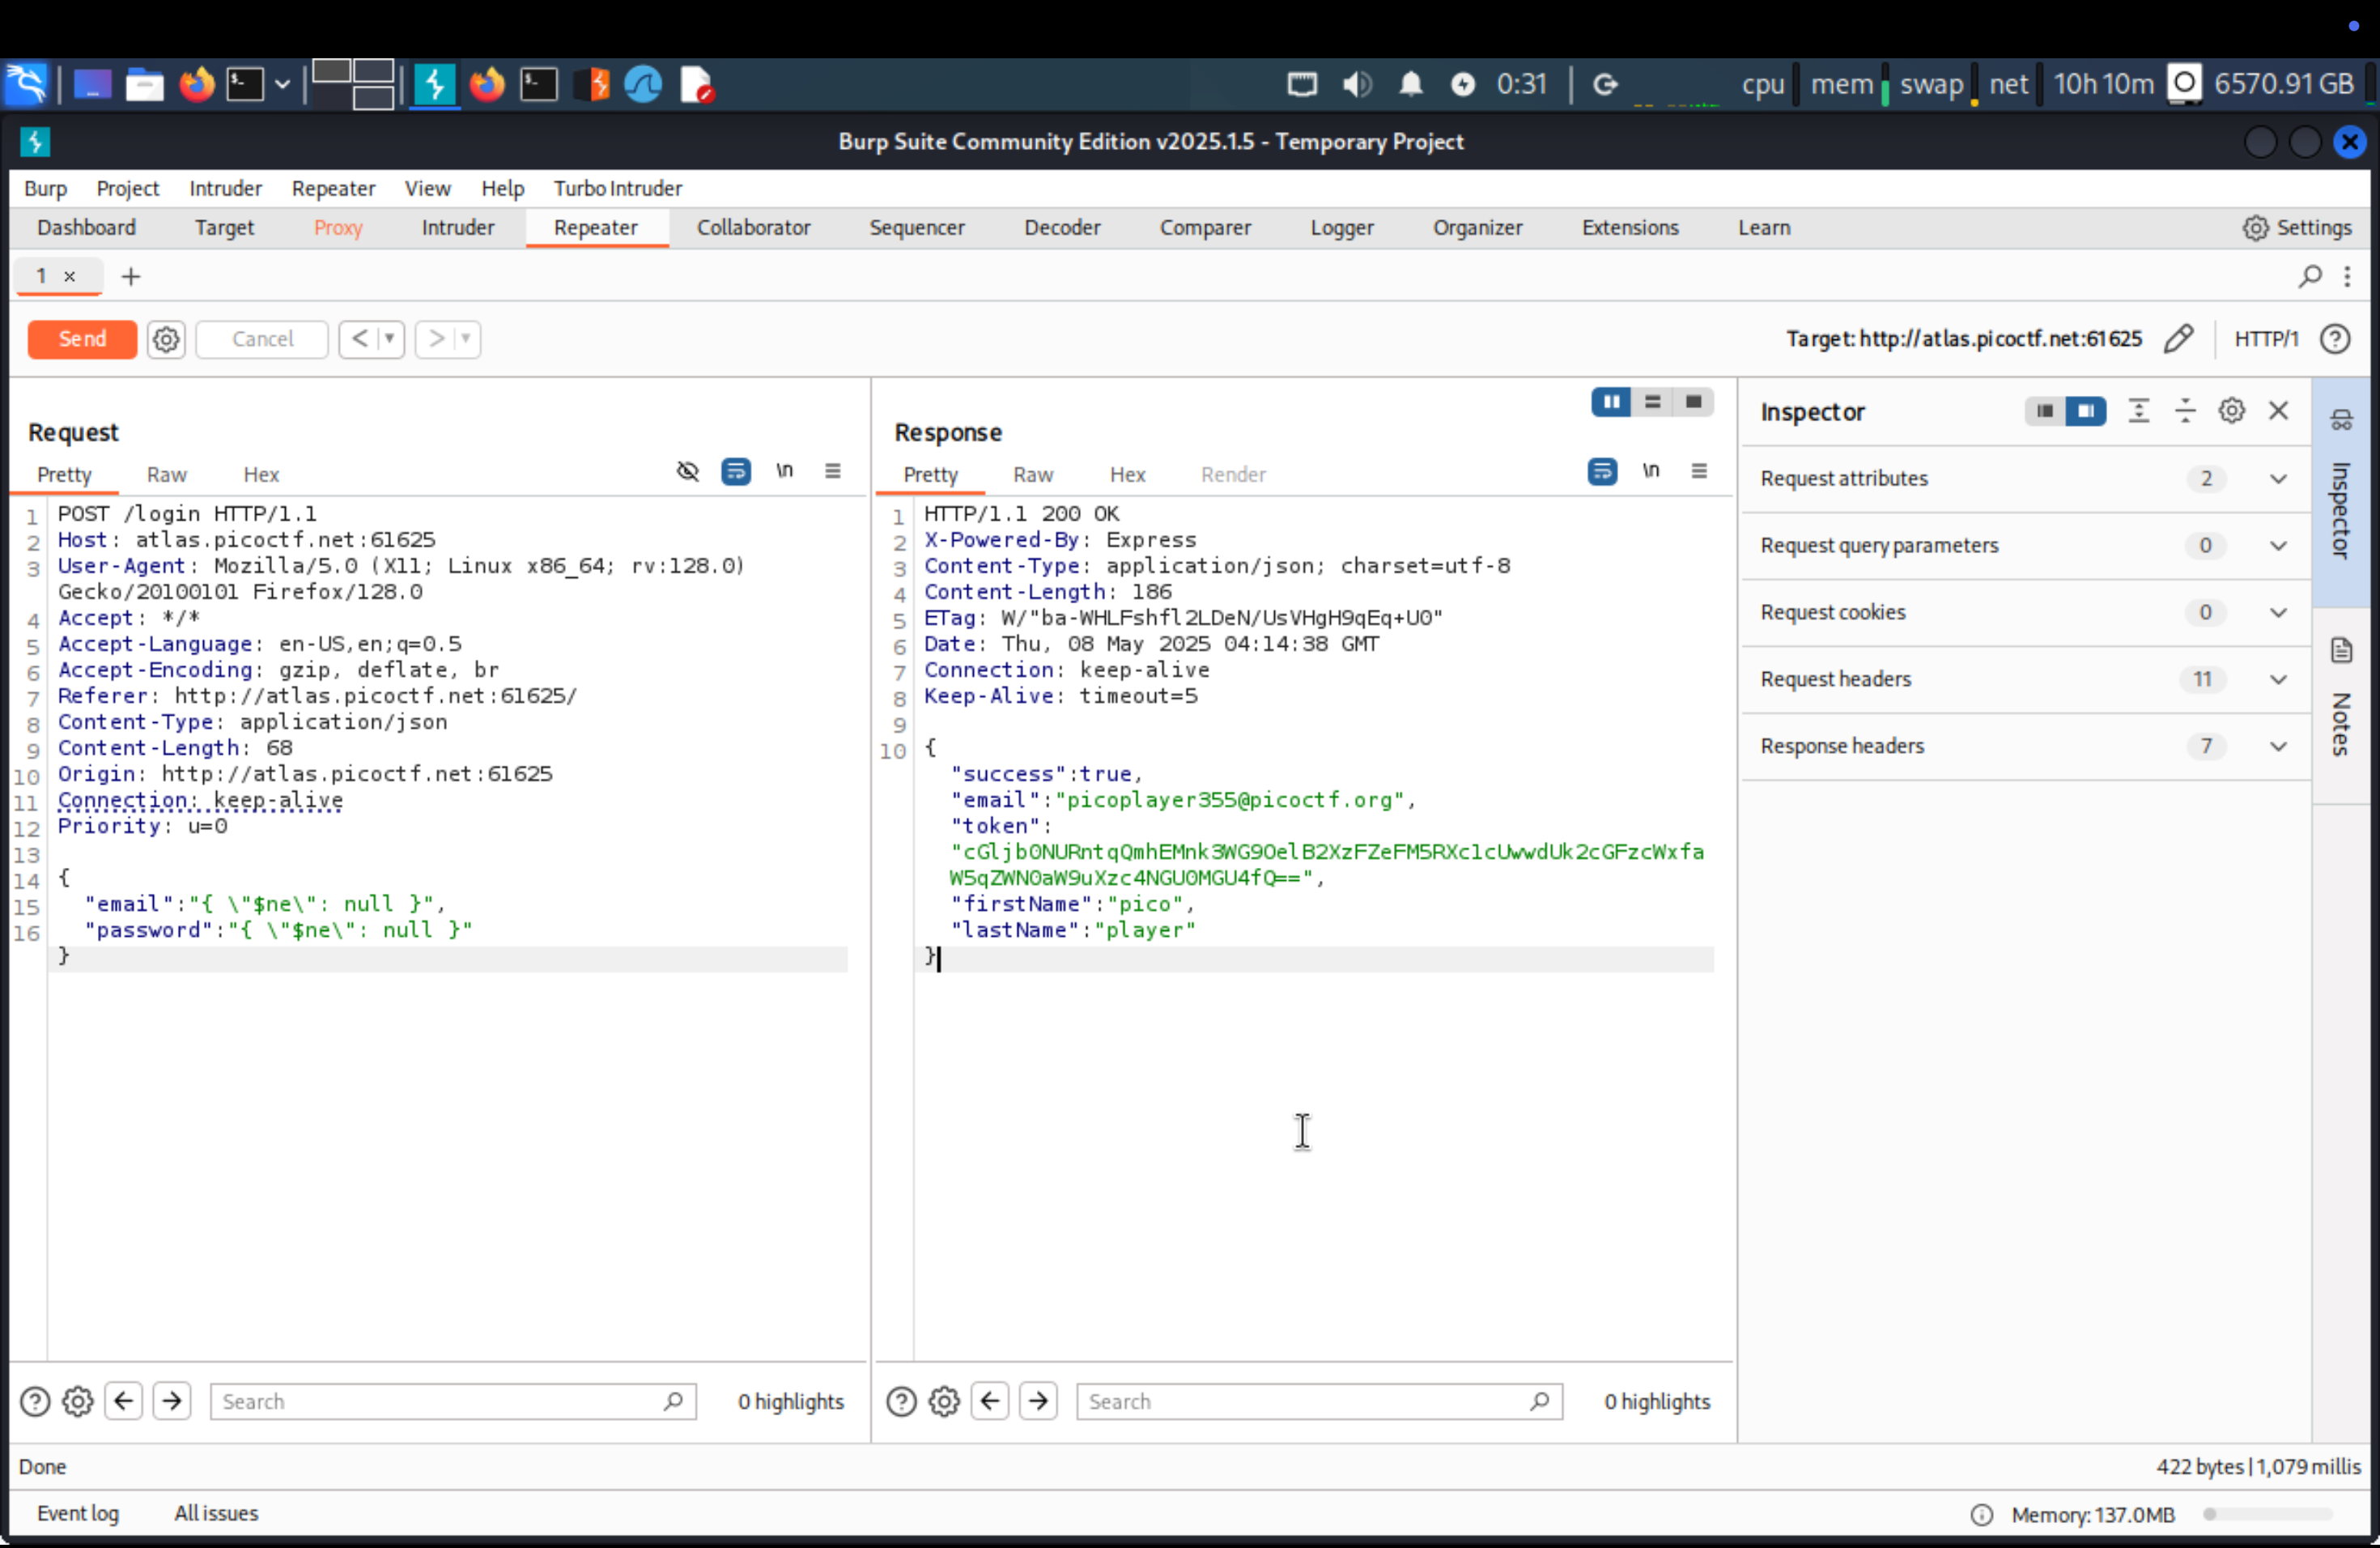Go to next request in history

pos(436,339)
